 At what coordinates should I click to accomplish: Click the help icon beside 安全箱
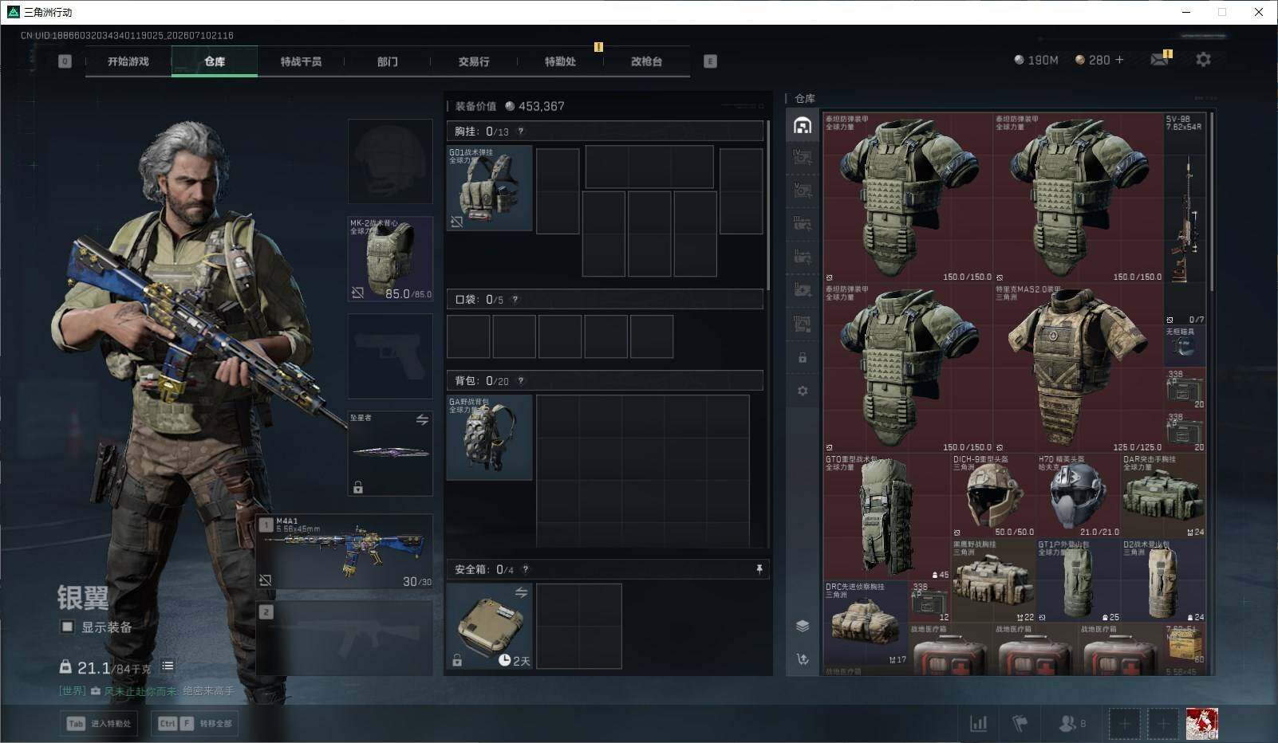(x=525, y=569)
